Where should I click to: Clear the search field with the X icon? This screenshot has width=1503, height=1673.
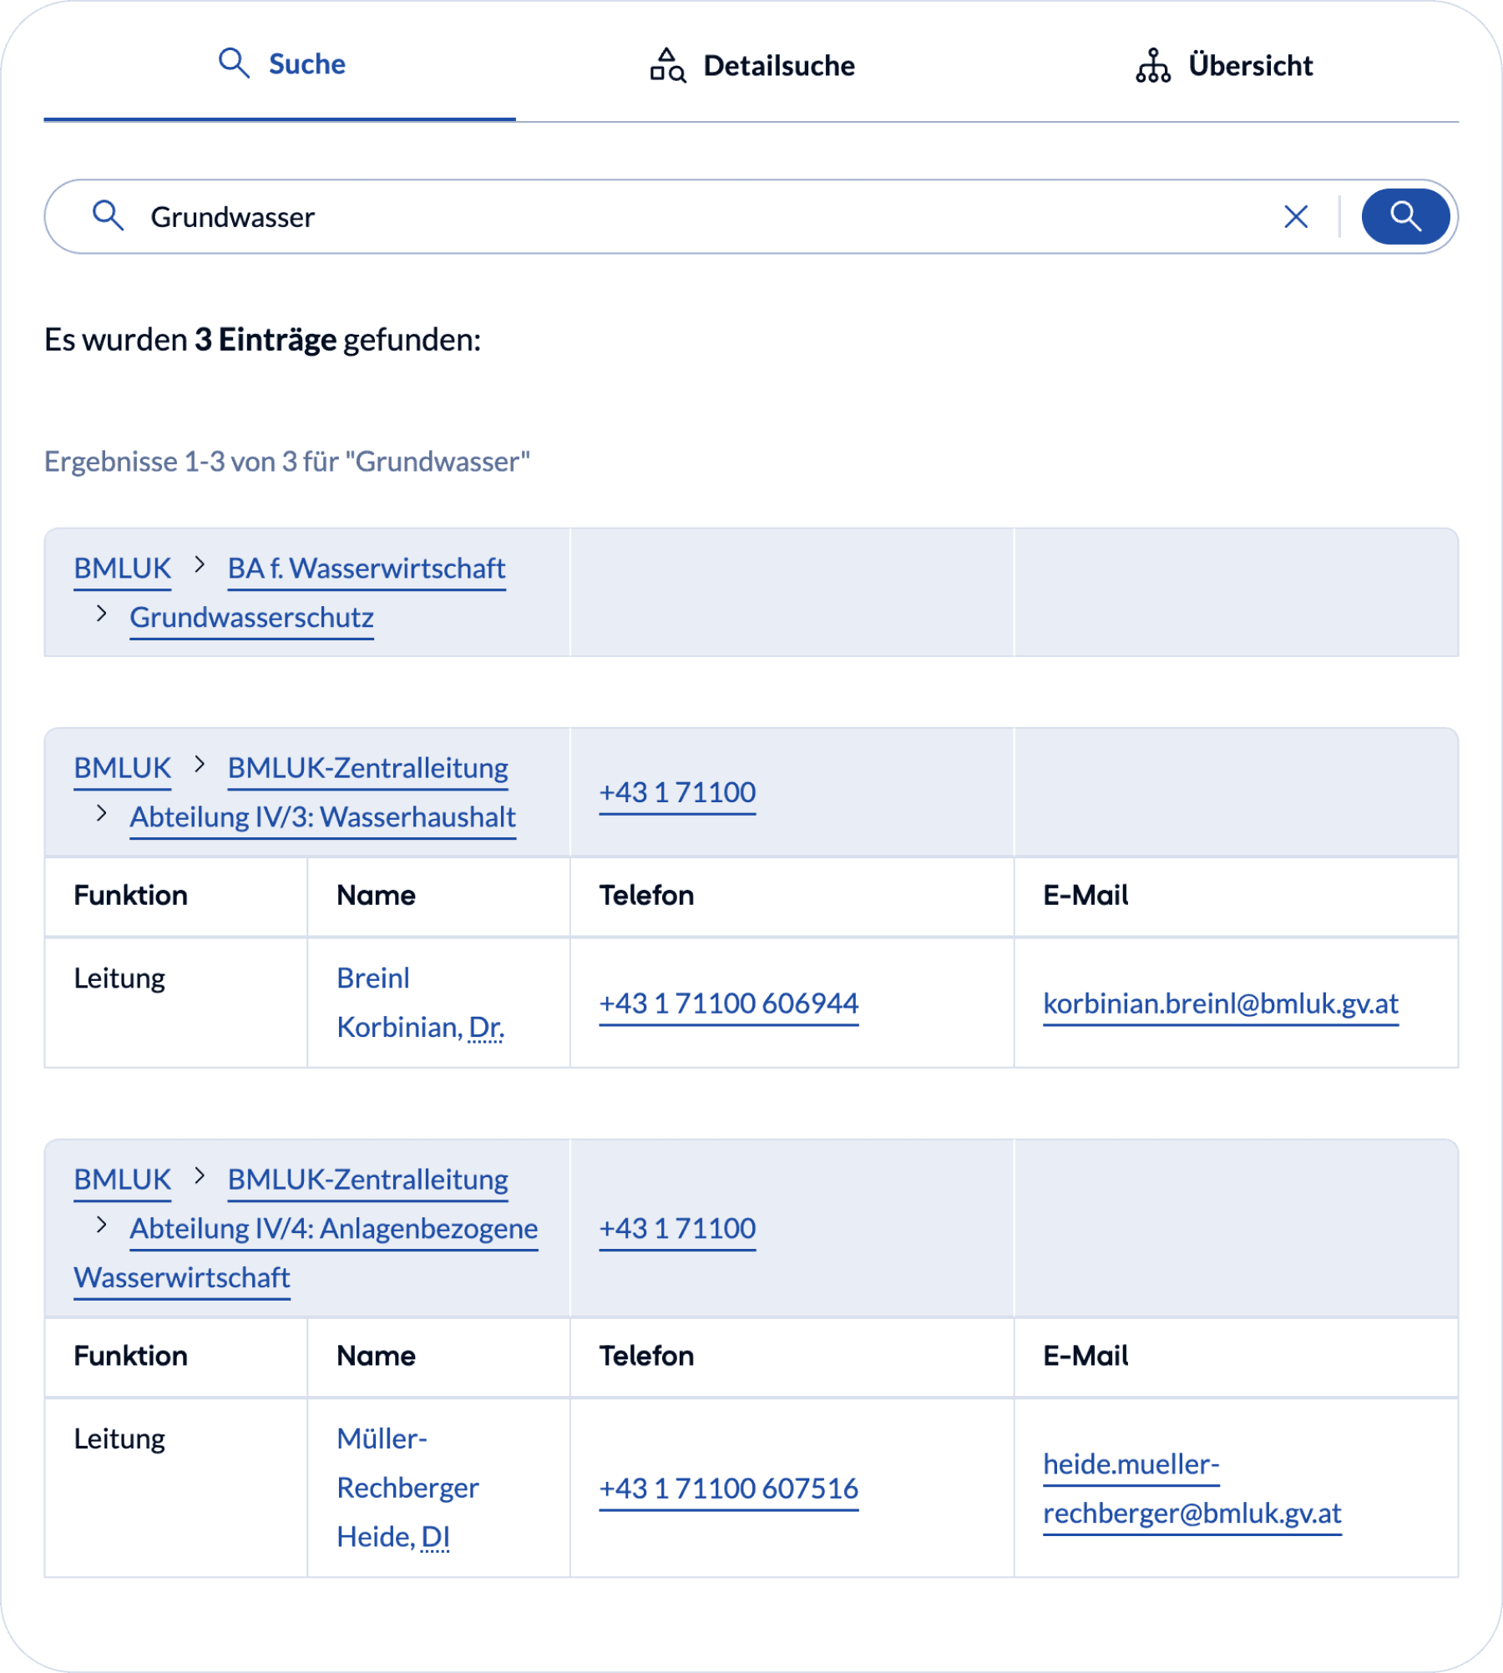(1296, 216)
